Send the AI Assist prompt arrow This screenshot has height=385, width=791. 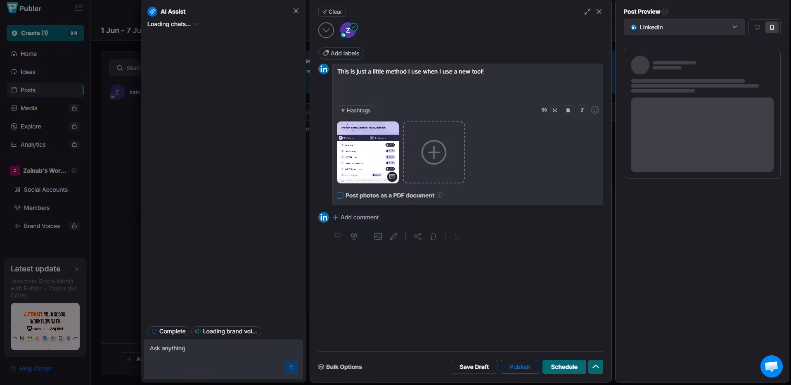pos(291,367)
